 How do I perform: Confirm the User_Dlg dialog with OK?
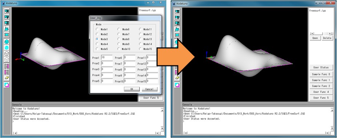click(x=132, y=89)
